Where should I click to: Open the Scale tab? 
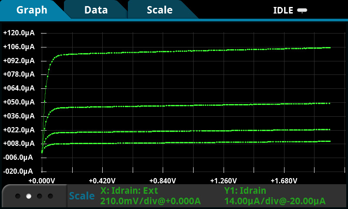tap(159, 10)
